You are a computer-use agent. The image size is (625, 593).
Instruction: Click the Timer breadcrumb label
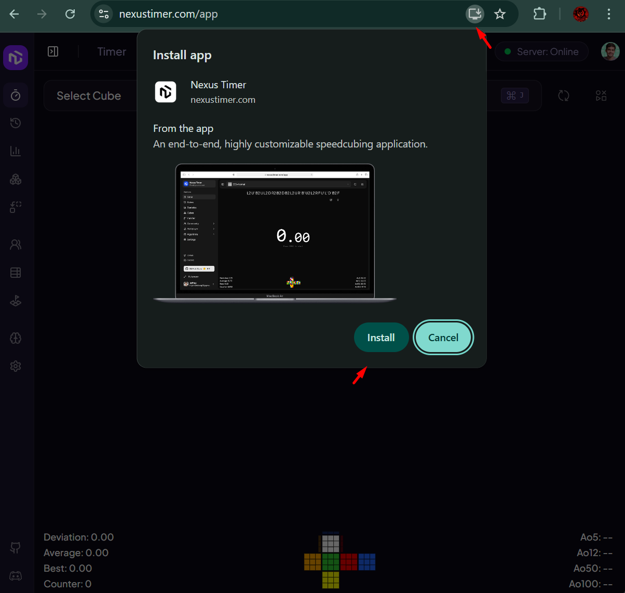coord(112,51)
